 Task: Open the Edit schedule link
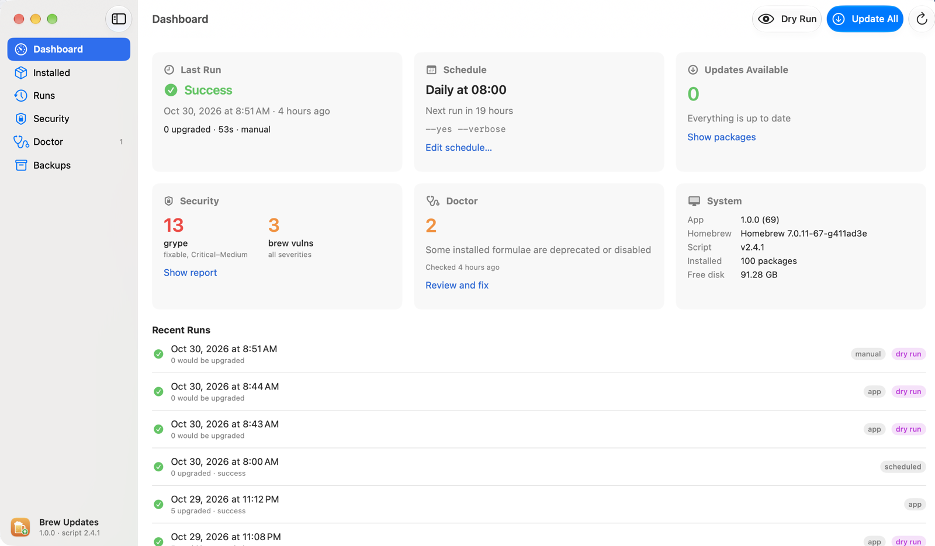459,148
